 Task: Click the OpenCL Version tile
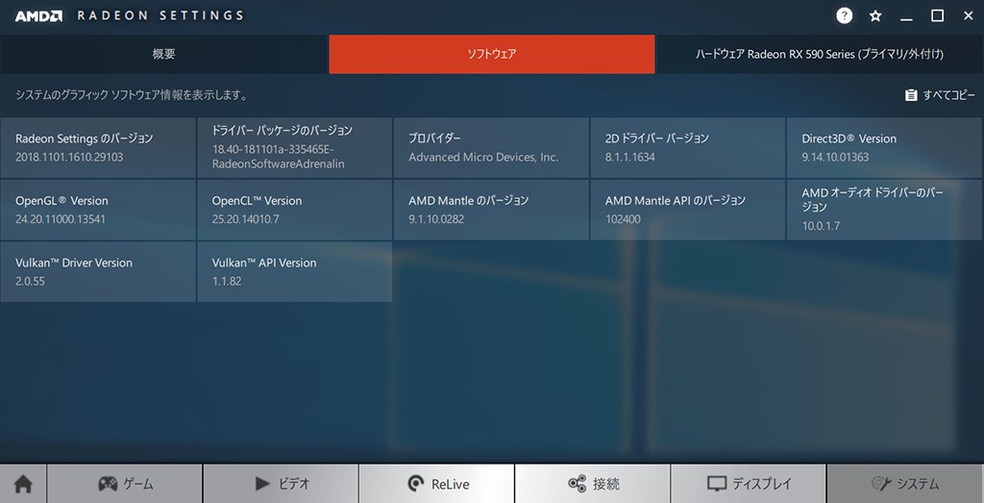click(294, 210)
